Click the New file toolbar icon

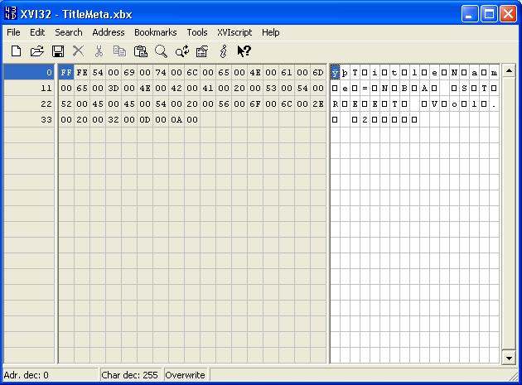(16, 51)
